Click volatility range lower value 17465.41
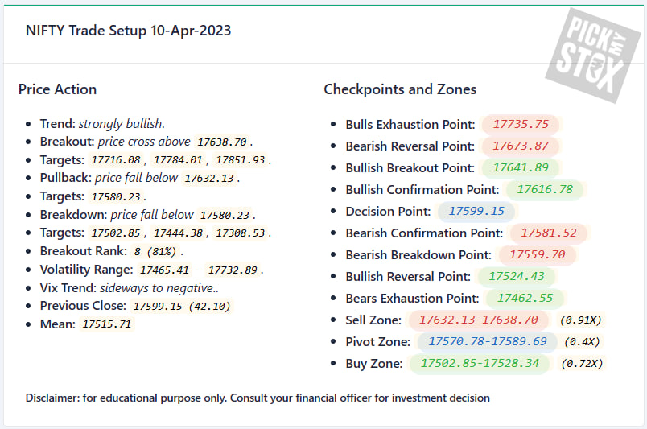This screenshot has width=647, height=429. (165, 270)
